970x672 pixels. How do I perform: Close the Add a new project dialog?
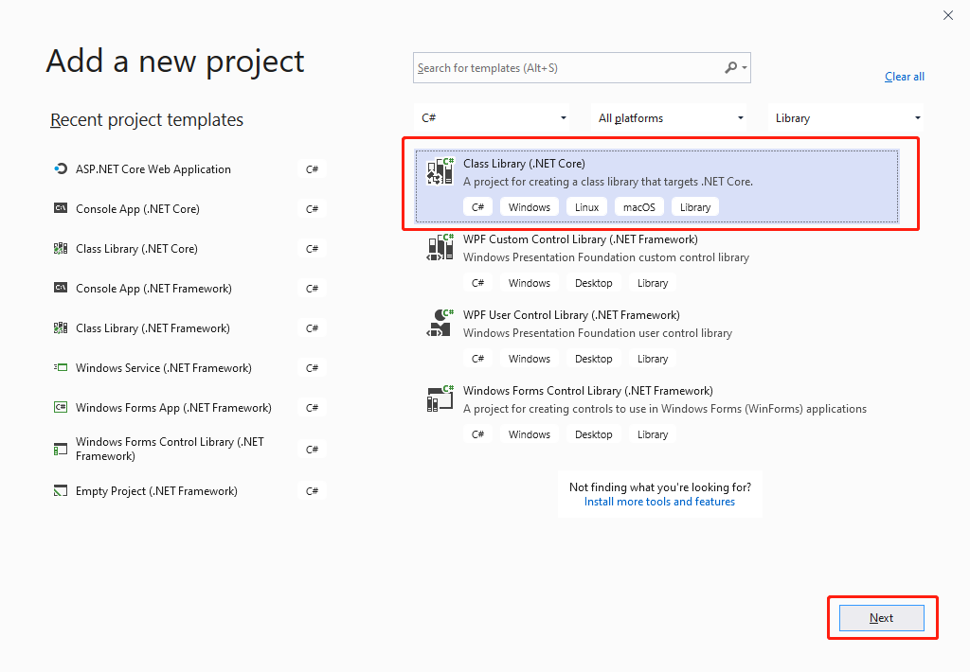point(947,15)
